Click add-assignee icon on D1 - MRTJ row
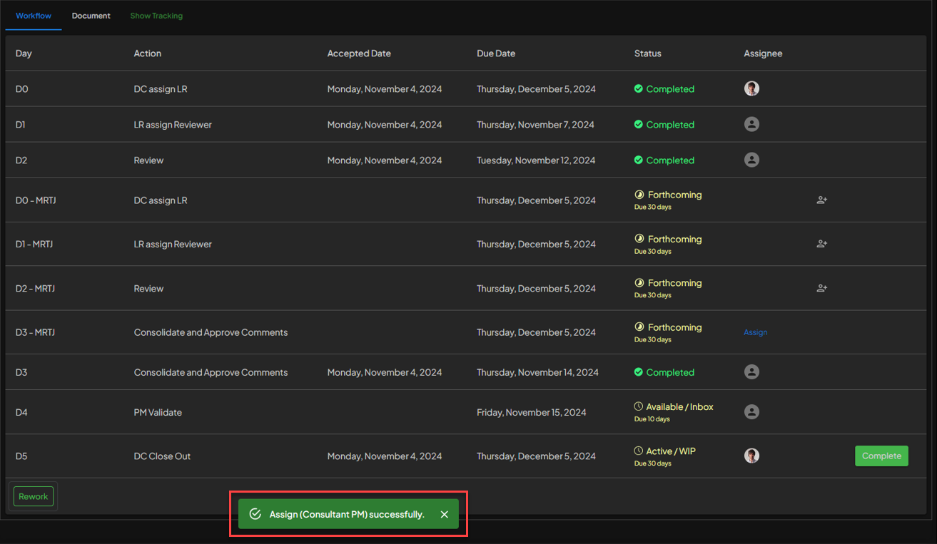937x544 pixels. point(821,244)
